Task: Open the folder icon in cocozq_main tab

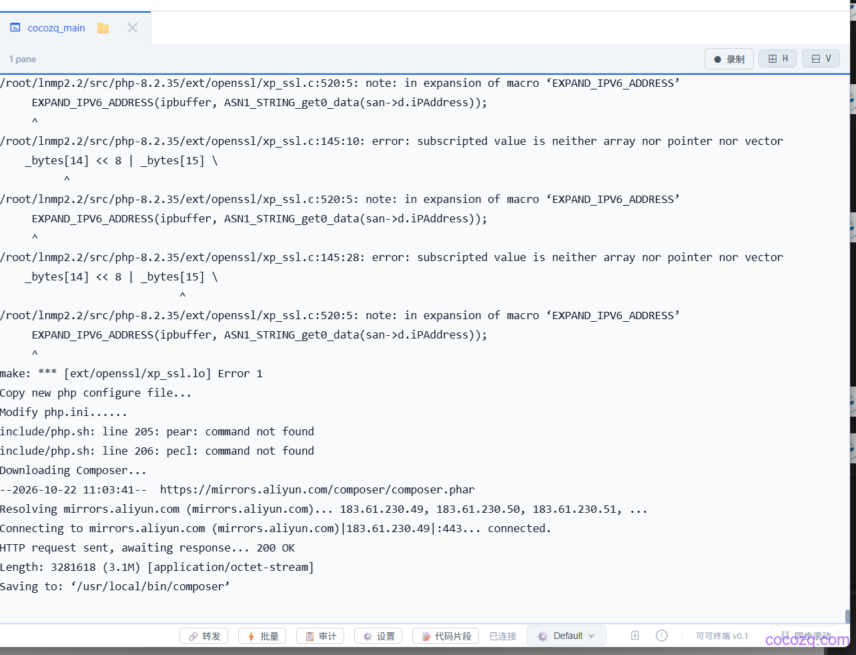Action: (x=103, y=28)
